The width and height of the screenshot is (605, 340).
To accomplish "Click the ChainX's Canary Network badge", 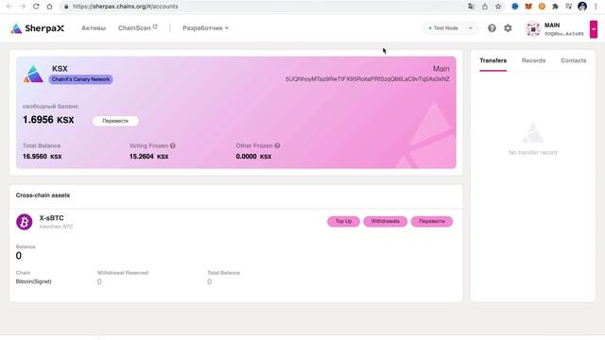I will coord(80,79).
